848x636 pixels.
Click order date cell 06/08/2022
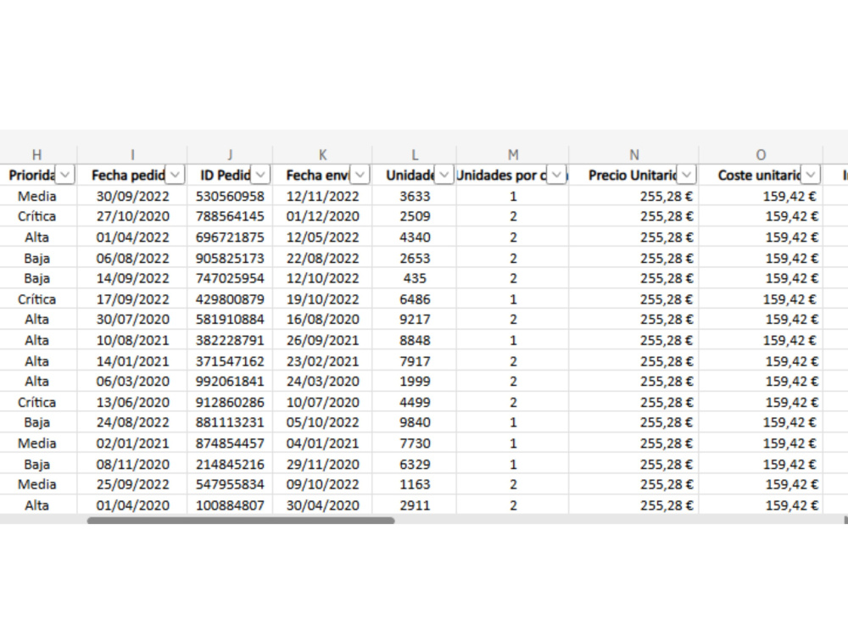(132, 258)
